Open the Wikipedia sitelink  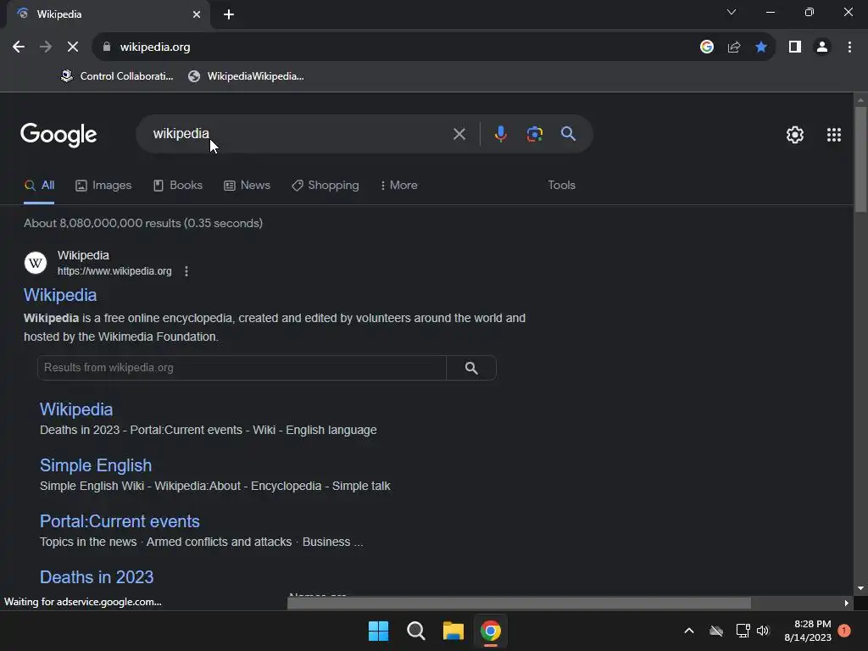click(76, 409)
